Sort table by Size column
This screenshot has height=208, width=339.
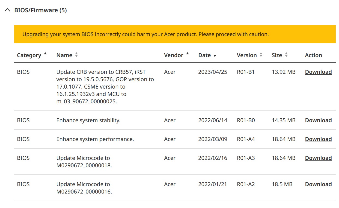(x=280, y=55)
